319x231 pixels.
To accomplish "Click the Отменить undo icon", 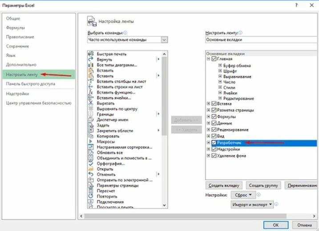I will [x=91, y=174].
